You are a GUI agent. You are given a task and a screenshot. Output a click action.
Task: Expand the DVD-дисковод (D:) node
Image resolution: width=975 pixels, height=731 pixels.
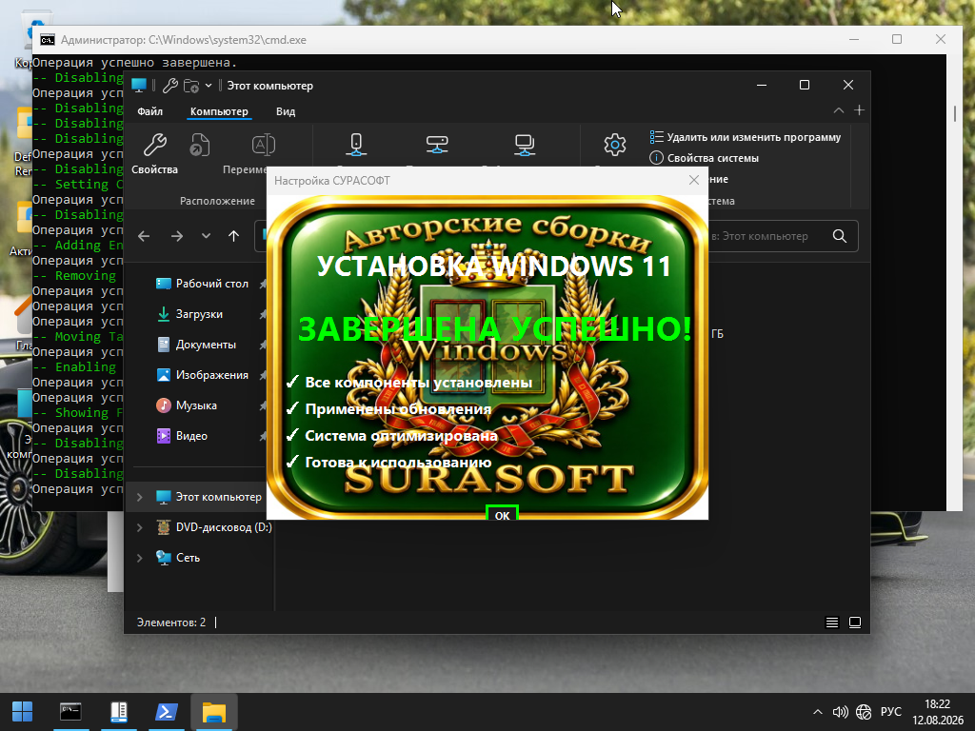pyautogui.click(x=139, y=527)
